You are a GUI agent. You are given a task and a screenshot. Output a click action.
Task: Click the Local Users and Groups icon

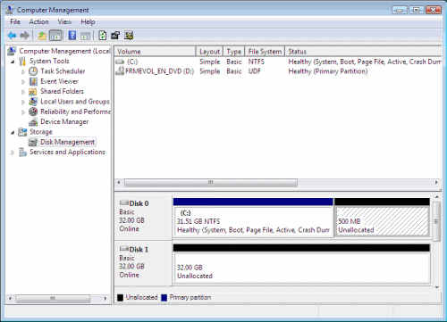click(x=33, y=102)
